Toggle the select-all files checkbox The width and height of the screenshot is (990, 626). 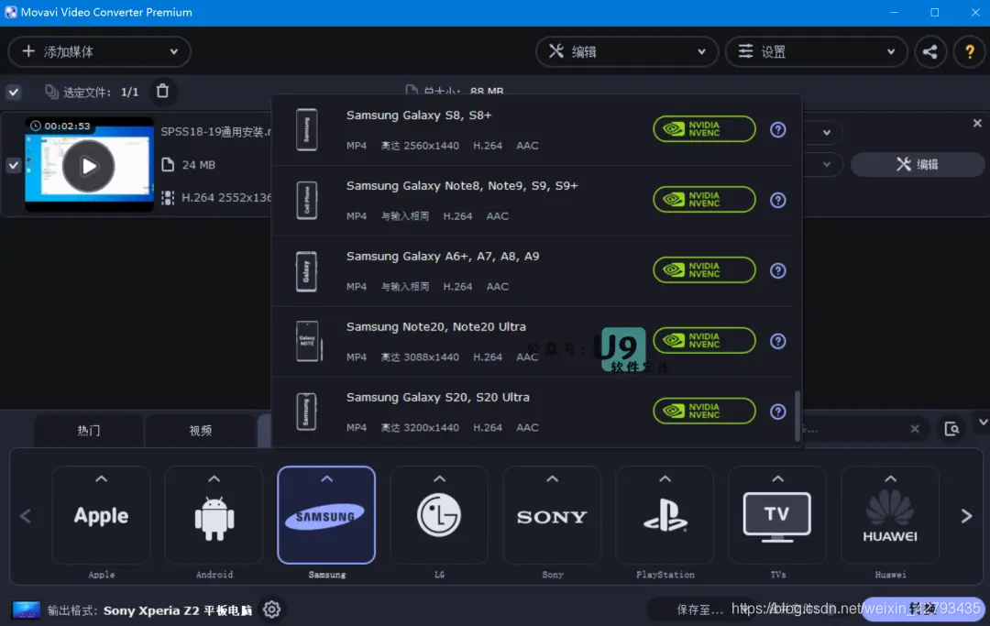pyautogui.click(x=13, y=93)
